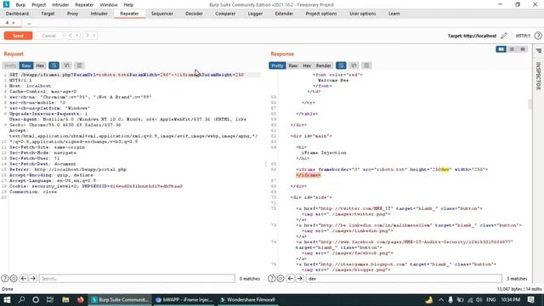Toggle non-printable characters in Request
The image size is (544, 306).
pyautogui.click(x=66, y=65)
